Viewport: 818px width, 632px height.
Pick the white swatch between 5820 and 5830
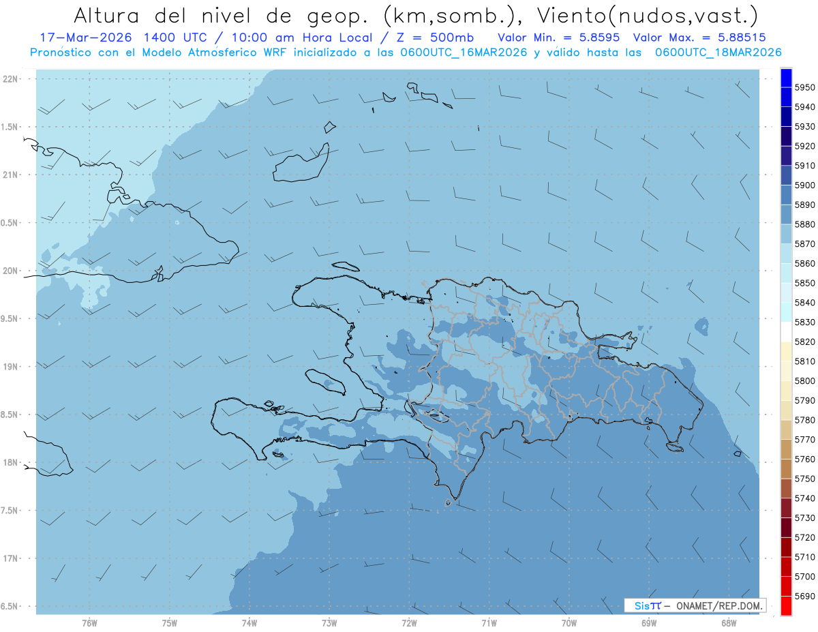click(786, 332)
